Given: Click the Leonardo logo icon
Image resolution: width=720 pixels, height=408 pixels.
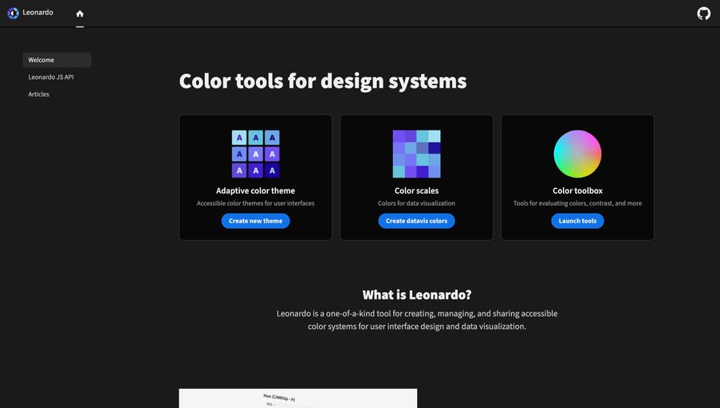Looking at the screenshot, I should tap(13, 13).
